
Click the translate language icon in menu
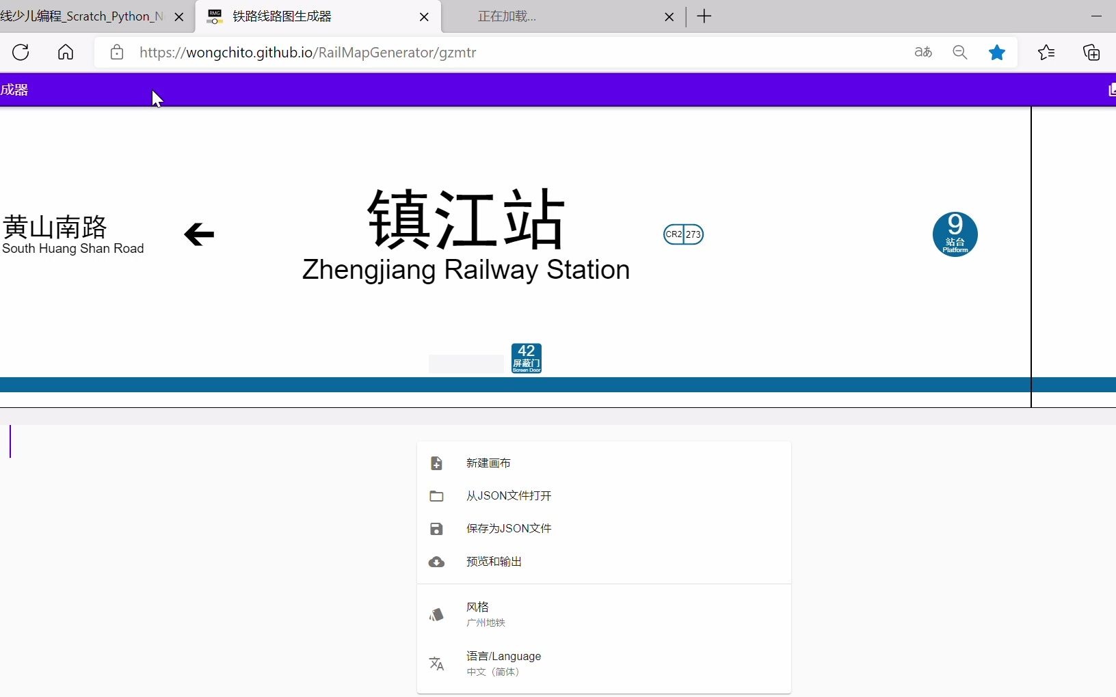(436, 664)
